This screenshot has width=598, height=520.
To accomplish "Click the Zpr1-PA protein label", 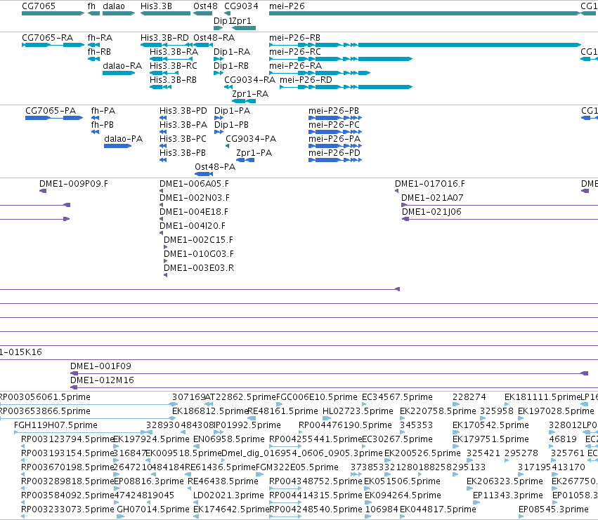I will (x=254, y=153).
